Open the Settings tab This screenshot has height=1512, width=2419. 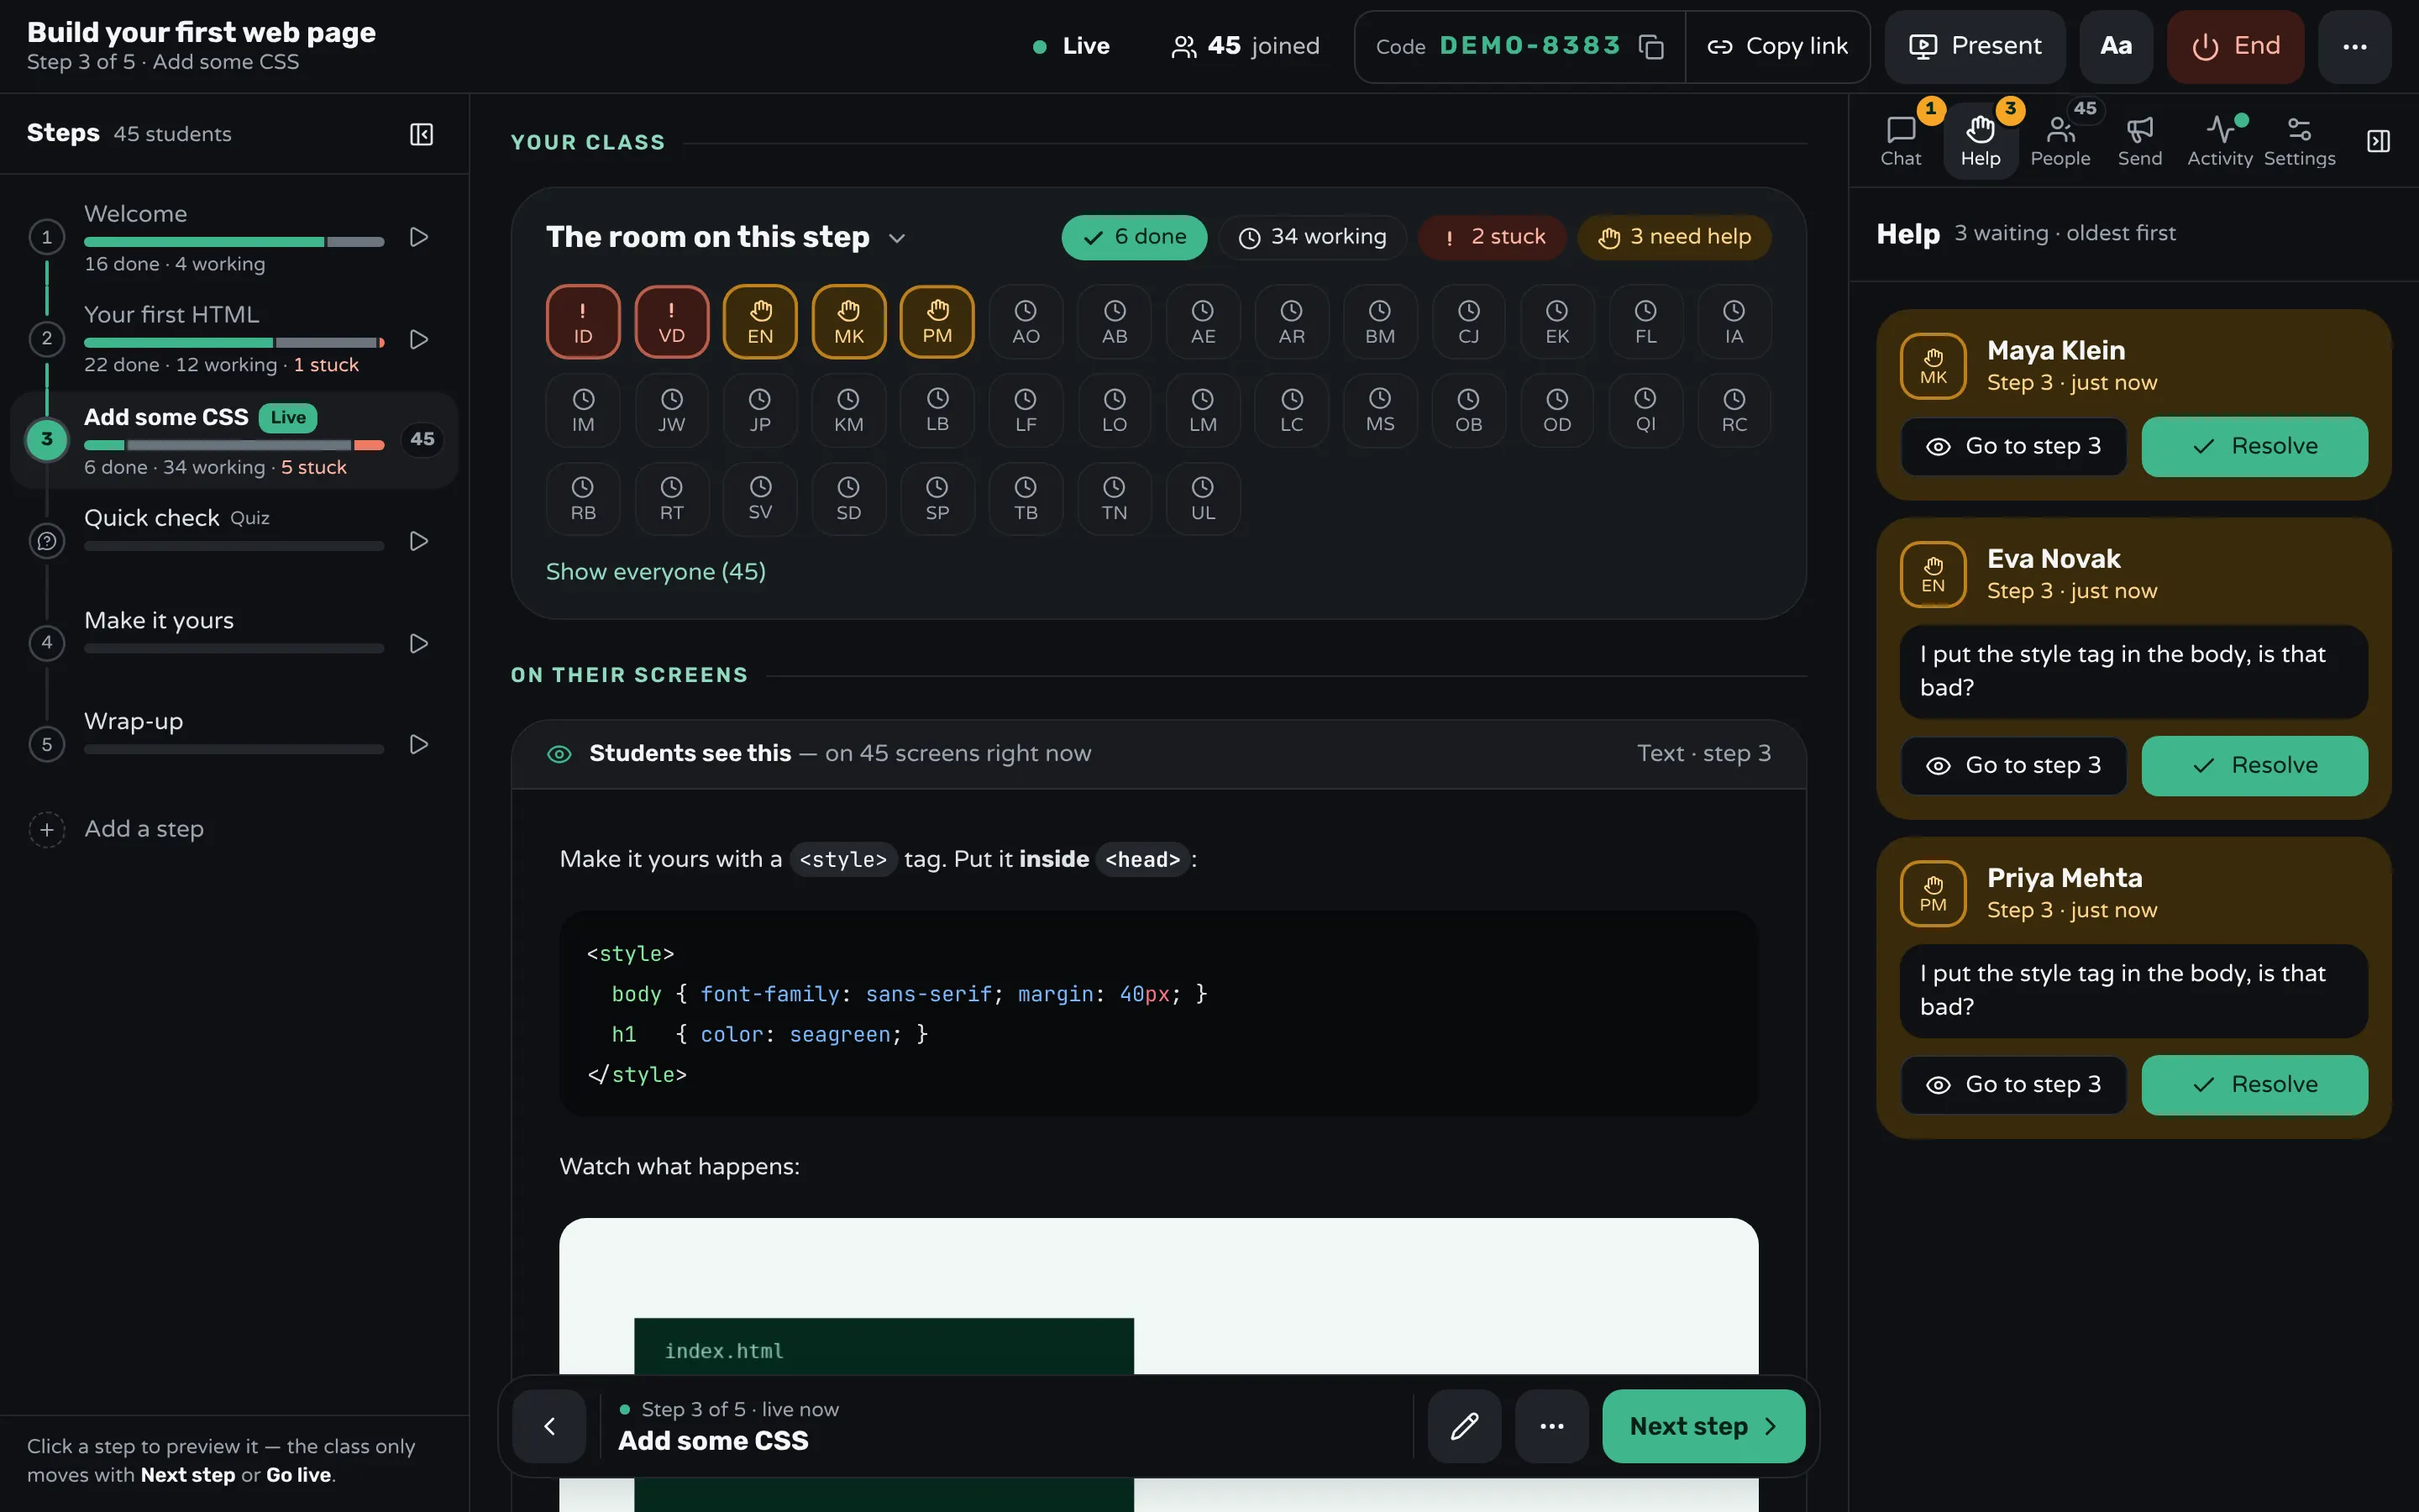coord(2299,141)
